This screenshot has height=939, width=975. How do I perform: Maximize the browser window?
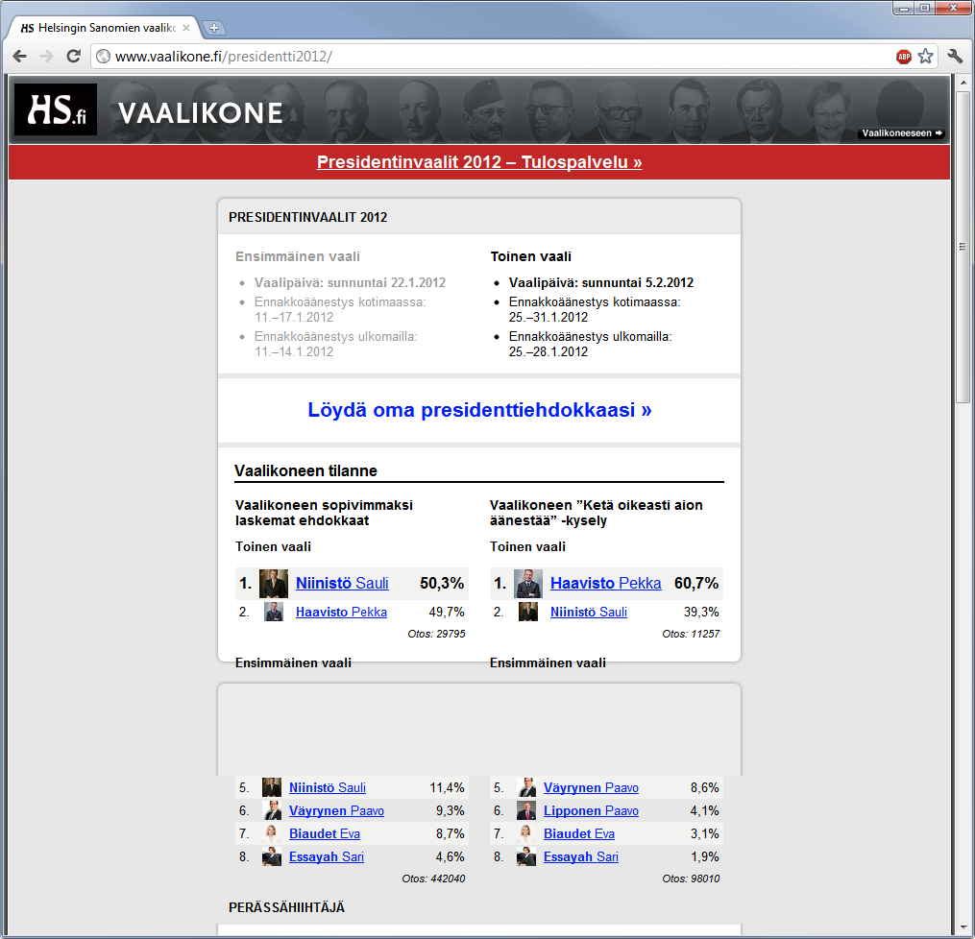point(925,8)
